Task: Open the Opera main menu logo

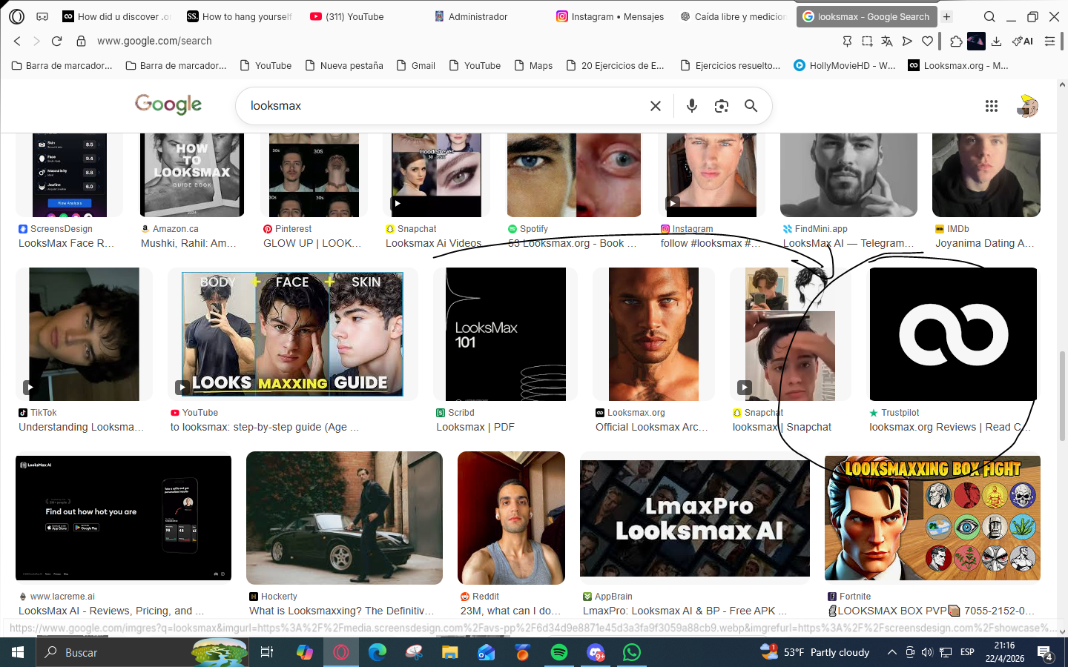Action: (x=16, y=16)
